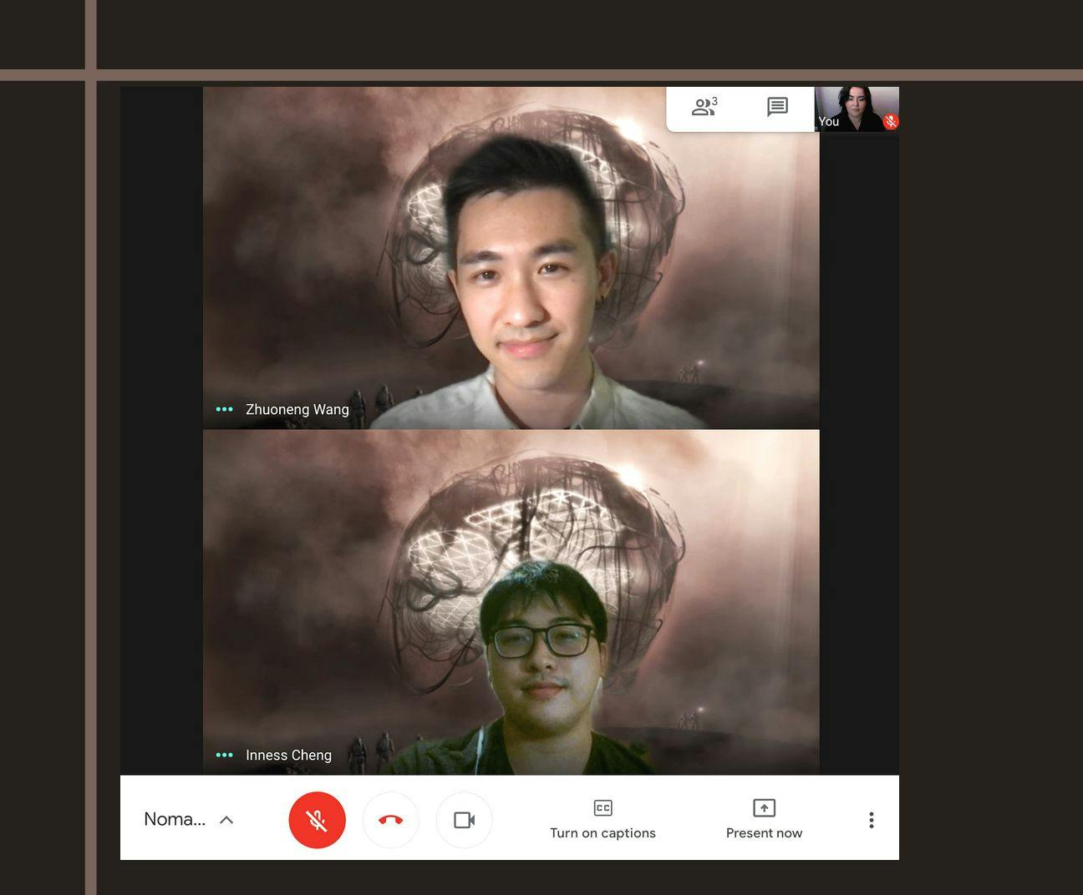Click the meeting name Noma...
The width and height of the screenshot is (1083, 895).
175,819
